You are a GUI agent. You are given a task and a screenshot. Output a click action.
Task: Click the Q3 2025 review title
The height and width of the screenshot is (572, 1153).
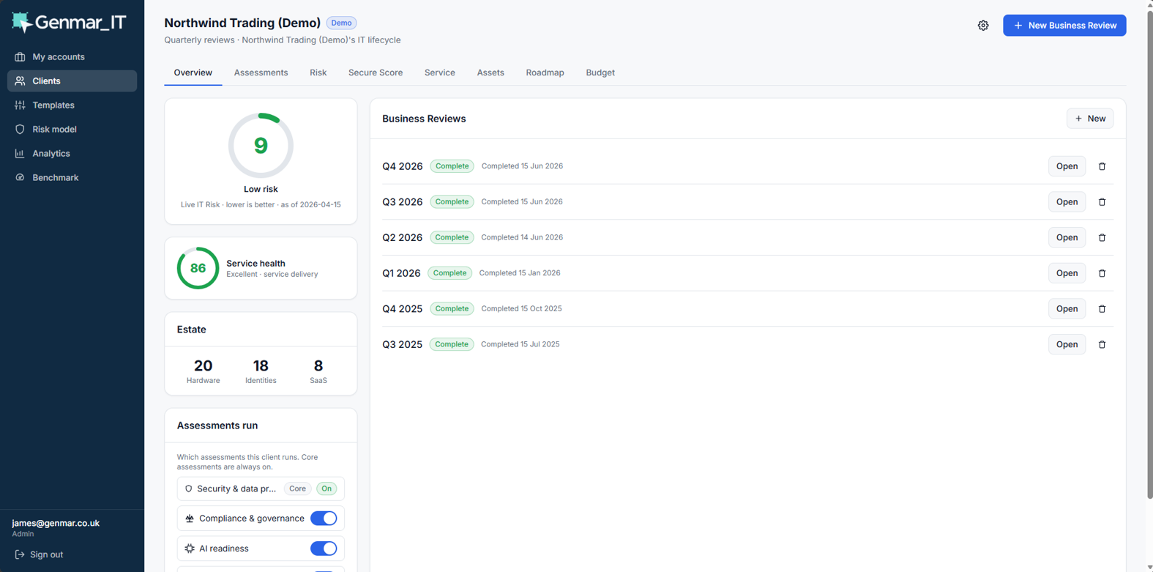402,344
